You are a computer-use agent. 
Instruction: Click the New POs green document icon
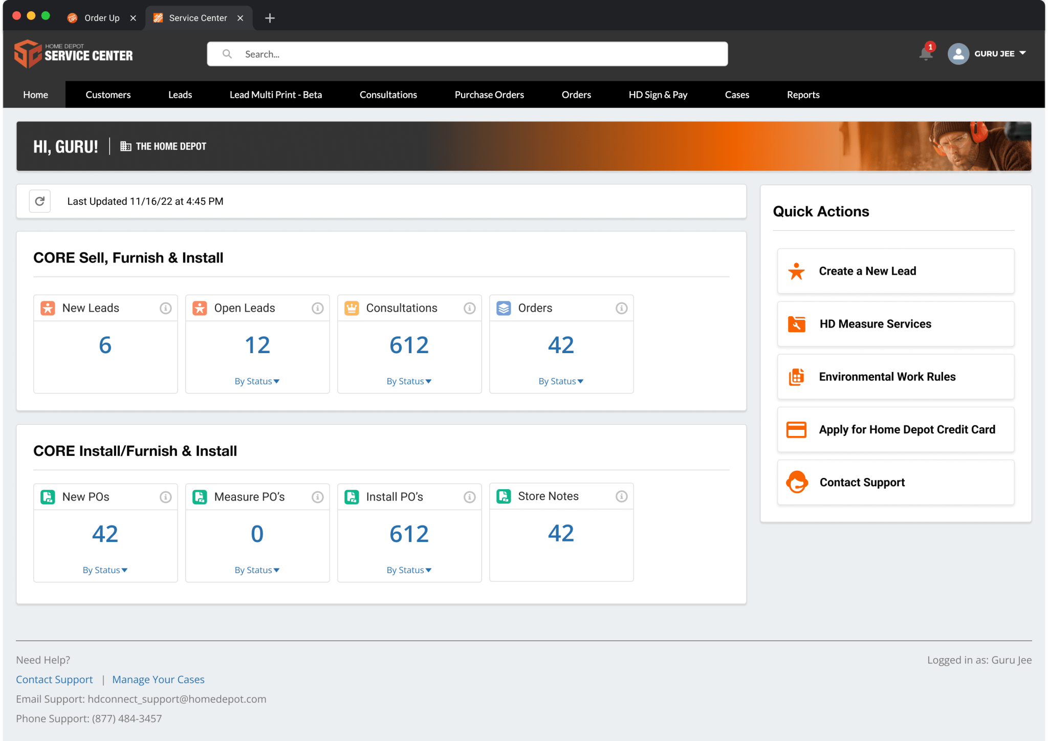48,497
